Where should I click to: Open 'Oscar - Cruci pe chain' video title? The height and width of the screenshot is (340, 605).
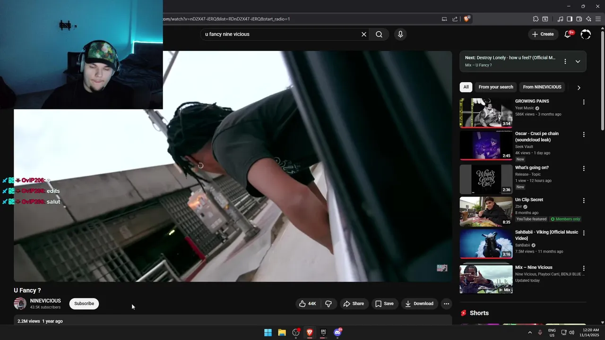[x=536, y=137]
